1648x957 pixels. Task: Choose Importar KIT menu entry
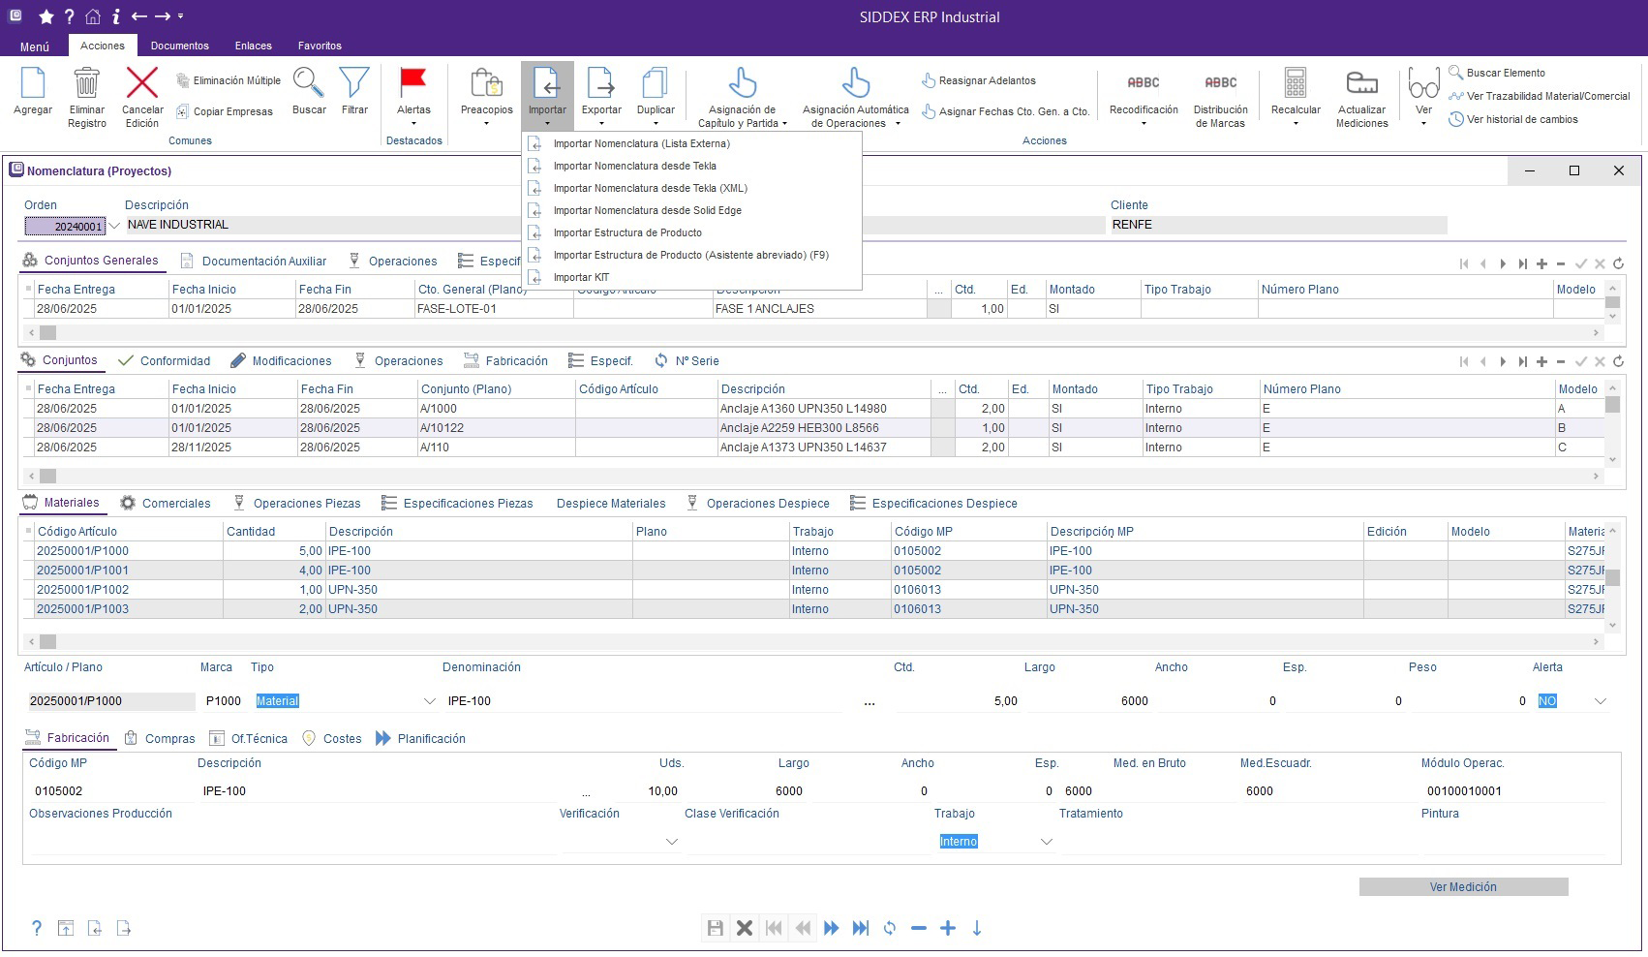click(581, 277)
